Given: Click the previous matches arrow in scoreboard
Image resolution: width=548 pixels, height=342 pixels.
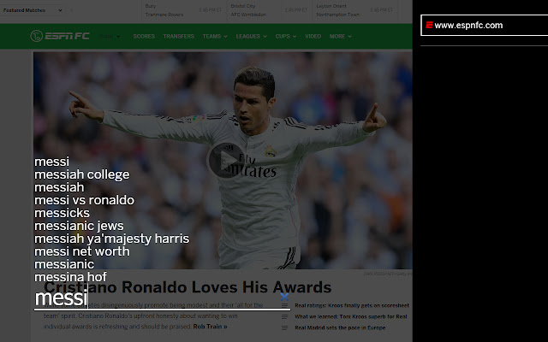Looking at the screenshot, I should pyautogui.click(x=71, y=10).
